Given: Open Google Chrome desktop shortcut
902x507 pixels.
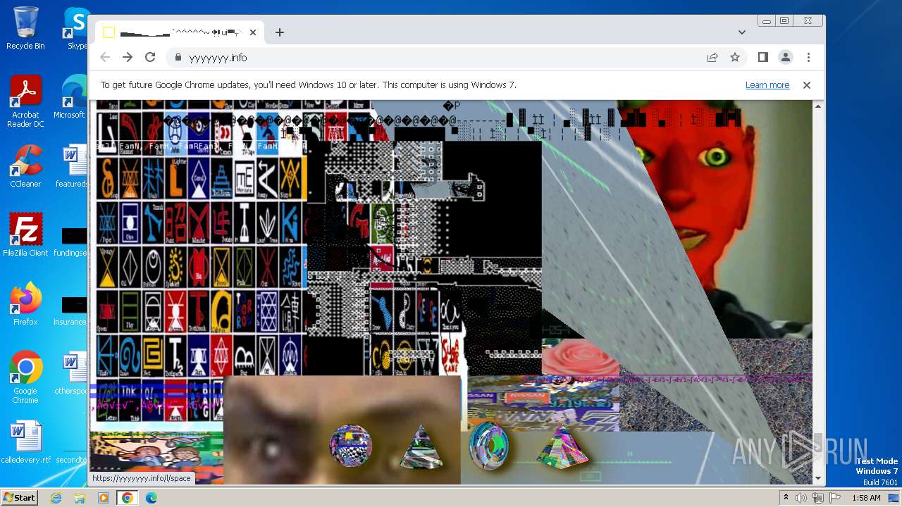Looking at the screenshot, I should (x=25, y=378).
